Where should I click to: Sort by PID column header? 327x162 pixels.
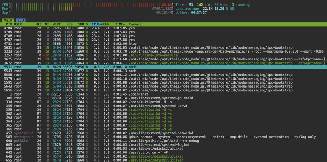tap(9, 24)
